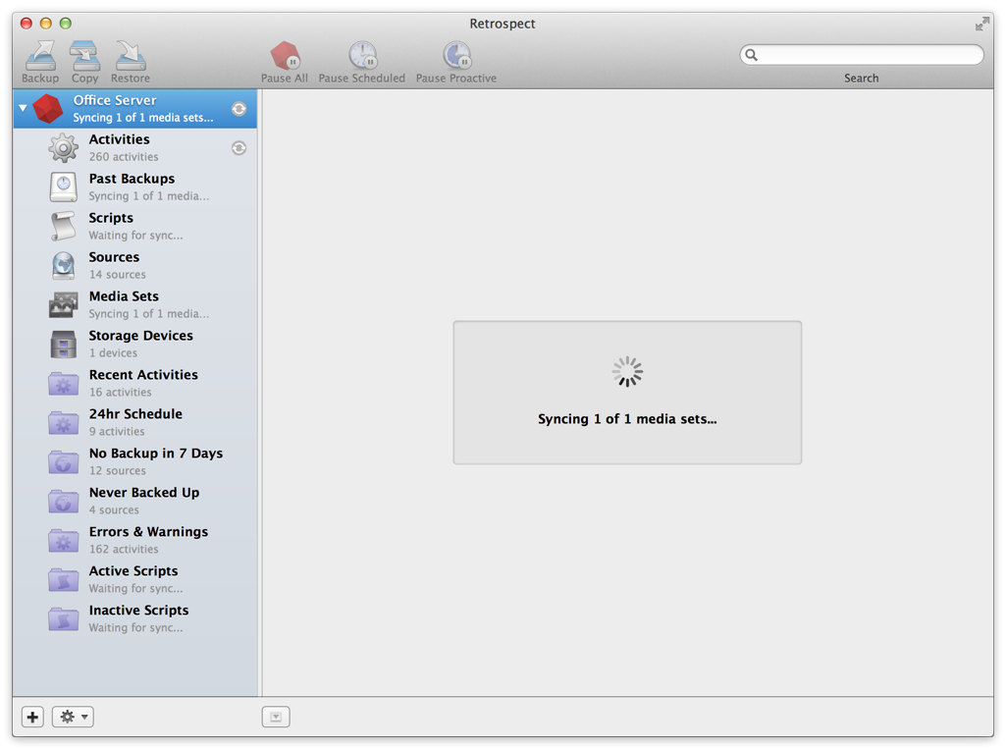This screenshot has width=1006, height=749.
Task: Click the Retrospect window title
Action: [503, 24]
